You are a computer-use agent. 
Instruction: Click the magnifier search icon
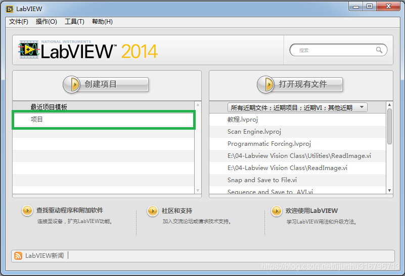[x=379, y=50]
